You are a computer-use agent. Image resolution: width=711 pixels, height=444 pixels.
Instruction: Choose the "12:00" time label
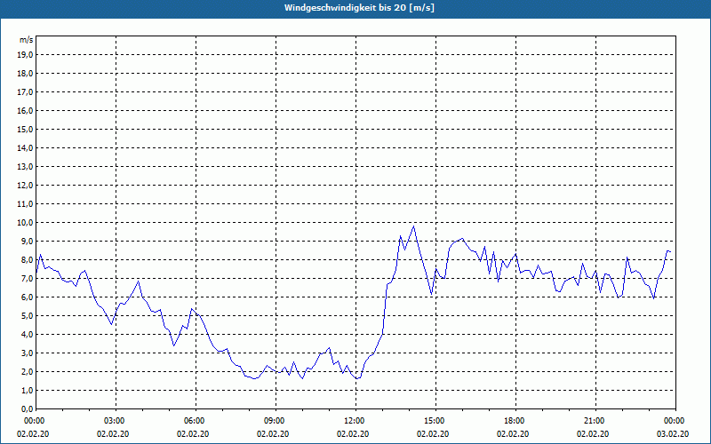[355, 421]
